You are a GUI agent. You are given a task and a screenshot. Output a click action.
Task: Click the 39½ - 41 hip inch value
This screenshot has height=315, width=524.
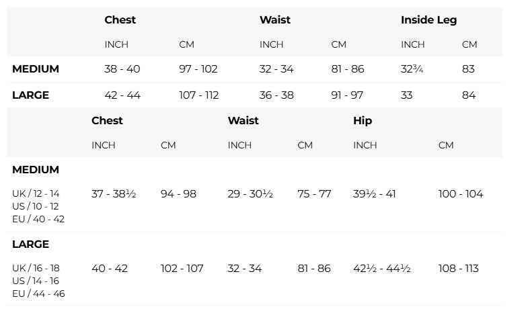click(x=375, y=194)
